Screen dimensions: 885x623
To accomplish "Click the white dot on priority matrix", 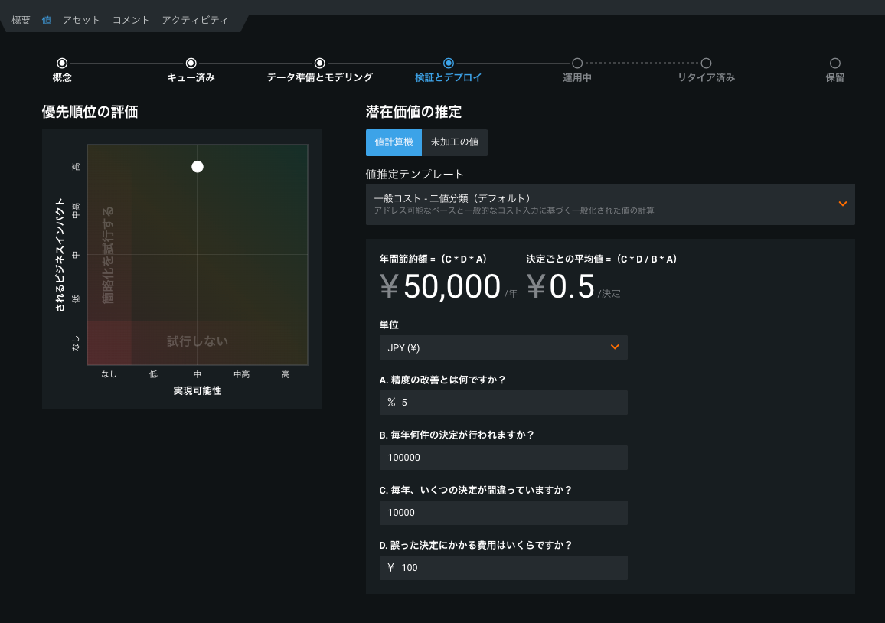I will [x=198, y=167].
